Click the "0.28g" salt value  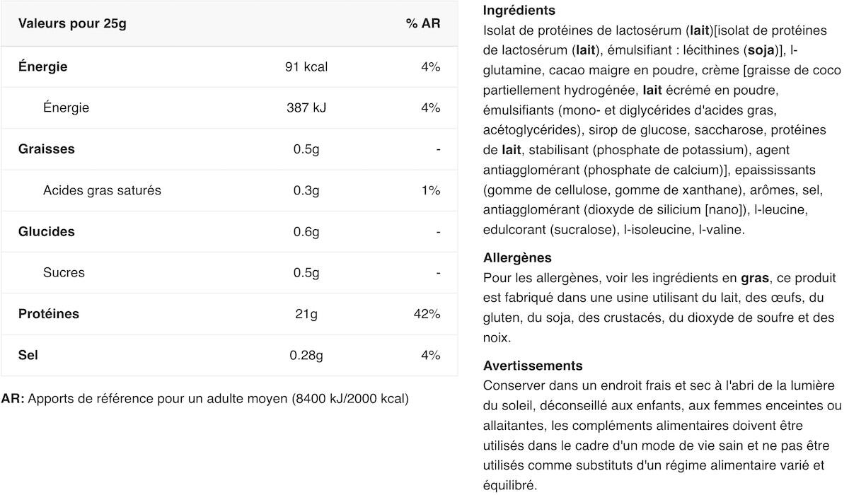coord(306,354)
